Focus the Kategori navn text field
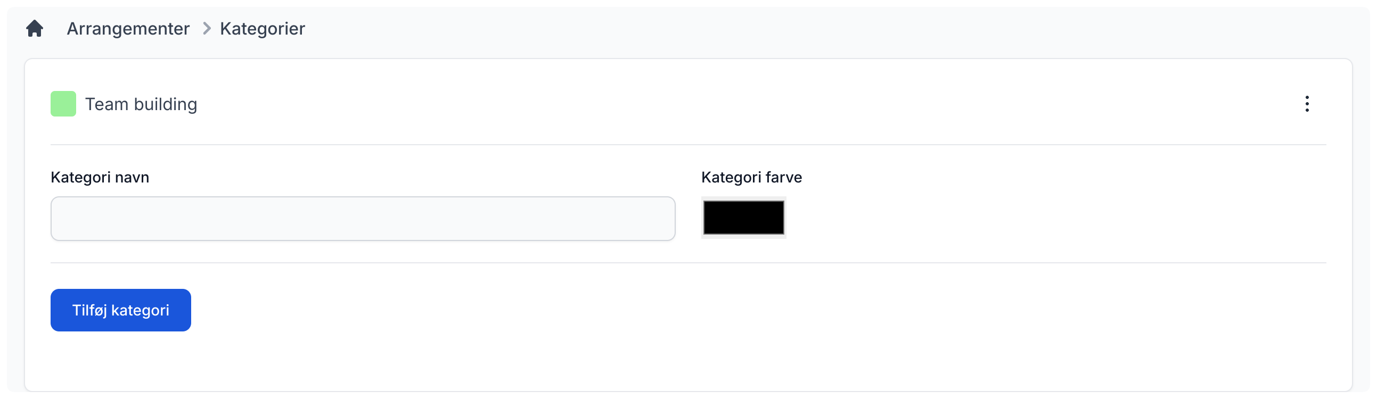Viewport: 1377px width, 399px height. 363,219
